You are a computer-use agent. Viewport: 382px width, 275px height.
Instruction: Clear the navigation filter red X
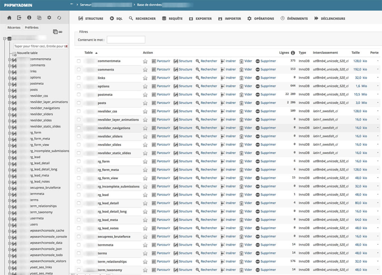tap(66, 46)
